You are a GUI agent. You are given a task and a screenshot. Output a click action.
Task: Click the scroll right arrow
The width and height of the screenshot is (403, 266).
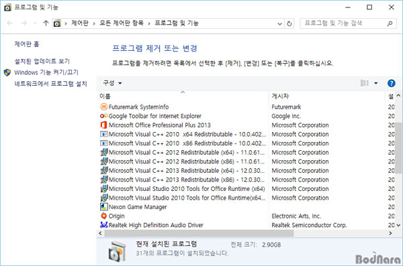click(x=390, y=233)
